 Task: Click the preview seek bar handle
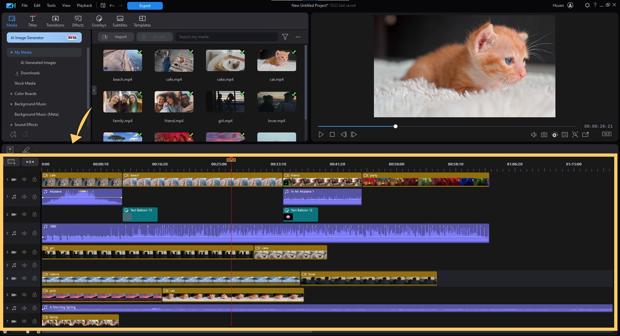396,126
